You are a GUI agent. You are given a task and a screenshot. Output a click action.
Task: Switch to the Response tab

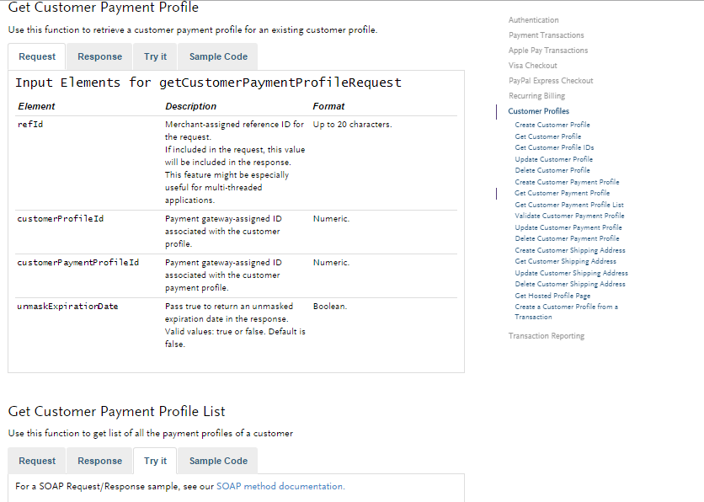coord(99,56)
